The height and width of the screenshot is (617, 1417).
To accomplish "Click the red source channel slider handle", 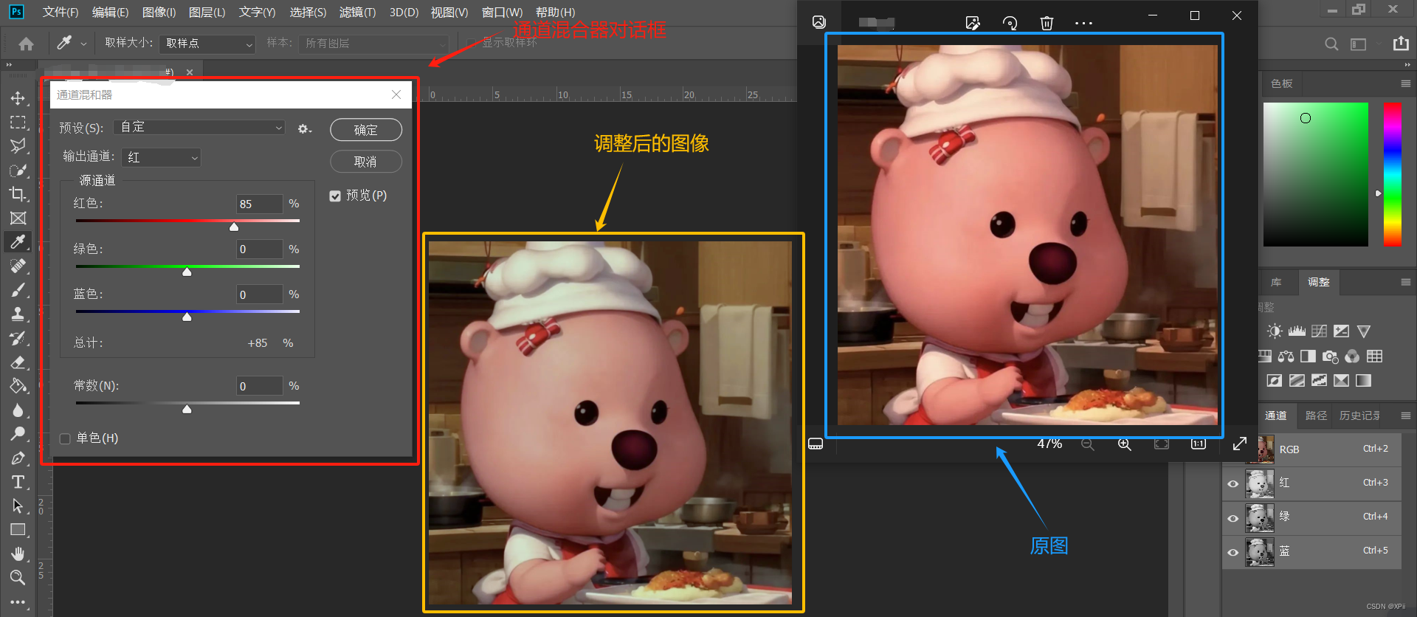I will [x=234, y=227].
